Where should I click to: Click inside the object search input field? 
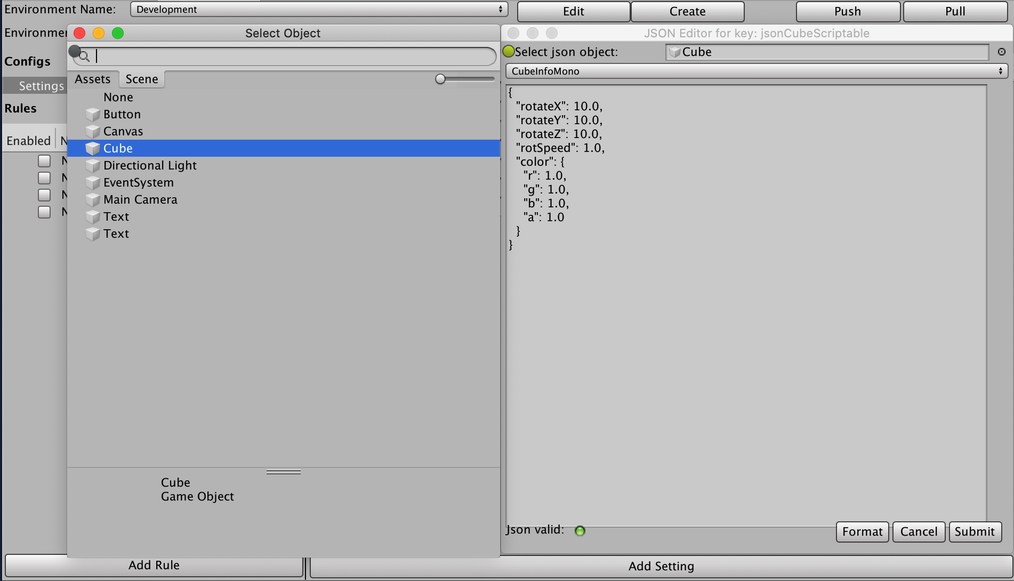tap(293, 56)
